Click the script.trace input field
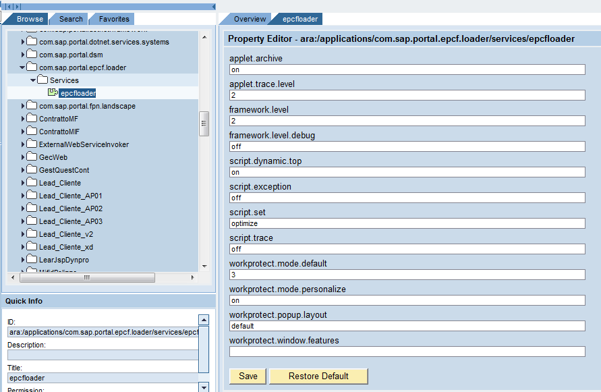601x392 pixels. [407, 249]
